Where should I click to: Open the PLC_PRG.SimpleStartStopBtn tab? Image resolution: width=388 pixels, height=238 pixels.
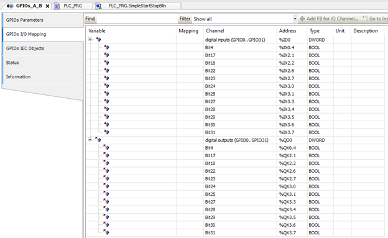[137, 6]
